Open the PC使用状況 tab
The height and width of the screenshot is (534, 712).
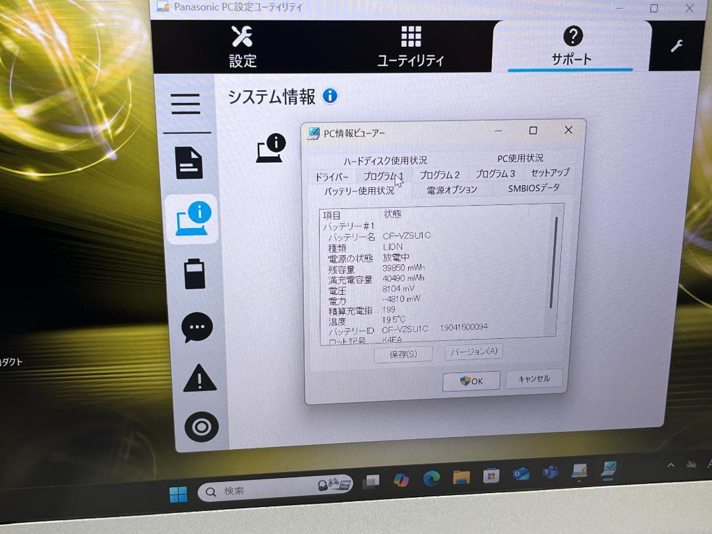click(520, 158)
